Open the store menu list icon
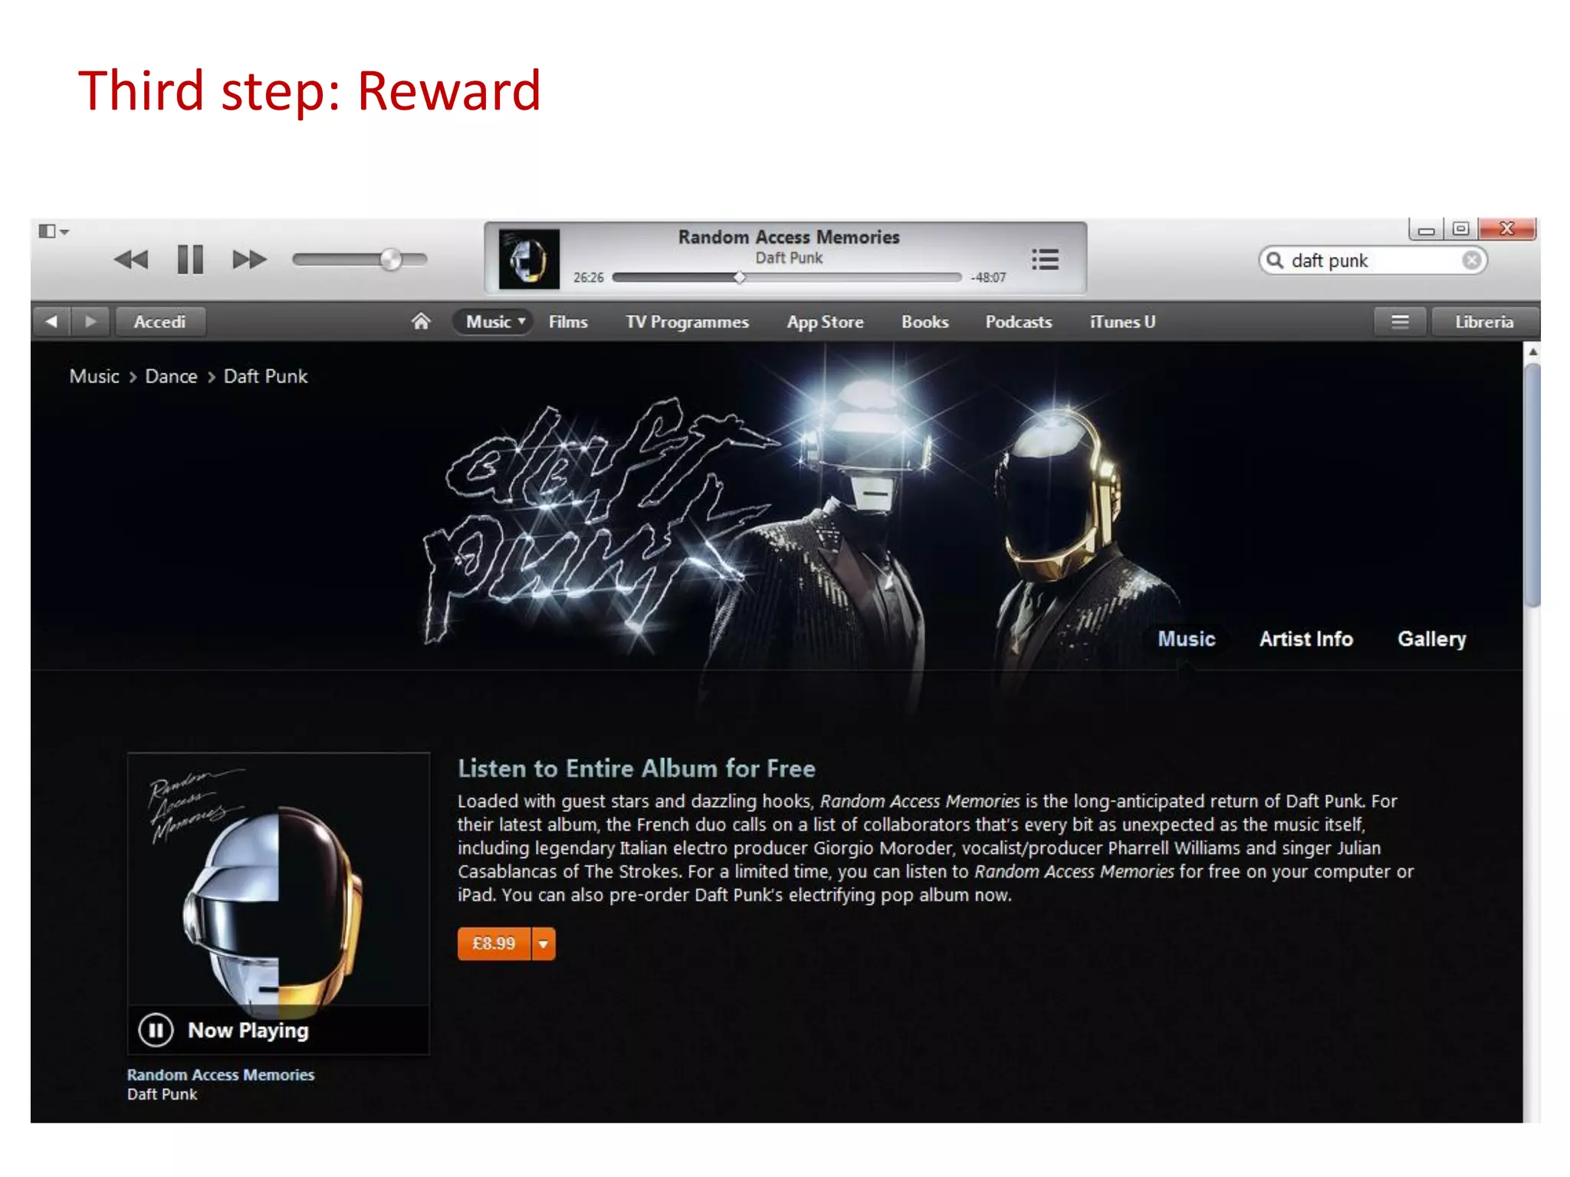 pos(1400,322)
